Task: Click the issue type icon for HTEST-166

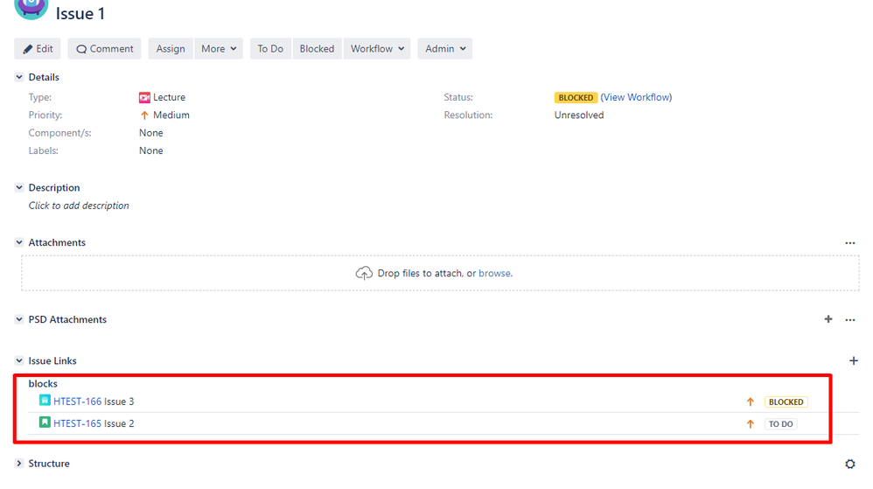Action: (45, 400)
